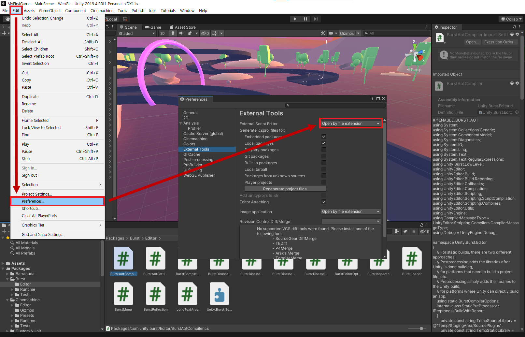The height and width of the screenshot is (337, 525).
Task: Click Execution Order in the Inspector
Action: click(x=500, y=42)
